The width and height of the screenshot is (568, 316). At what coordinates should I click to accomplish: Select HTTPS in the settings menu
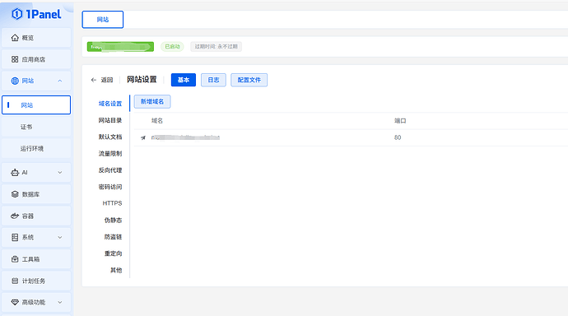coord(112,203)
